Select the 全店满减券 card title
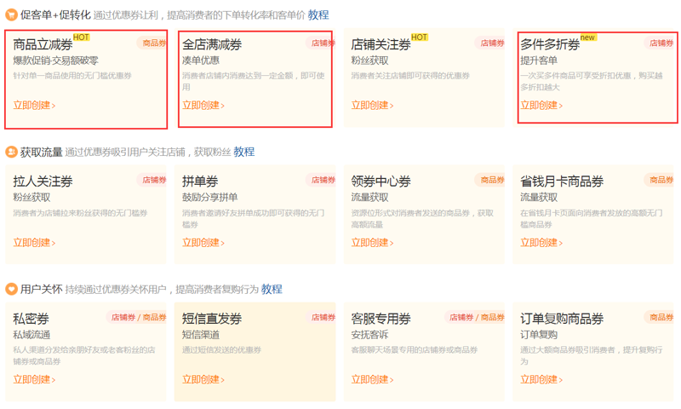Image resolution: width=681 pixels, height=409 pixels. (212, 45)
